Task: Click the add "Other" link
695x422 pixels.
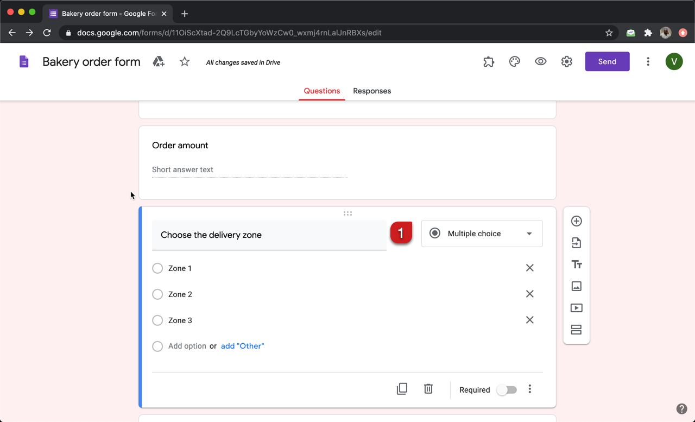Action: click(x=242, y=346)
